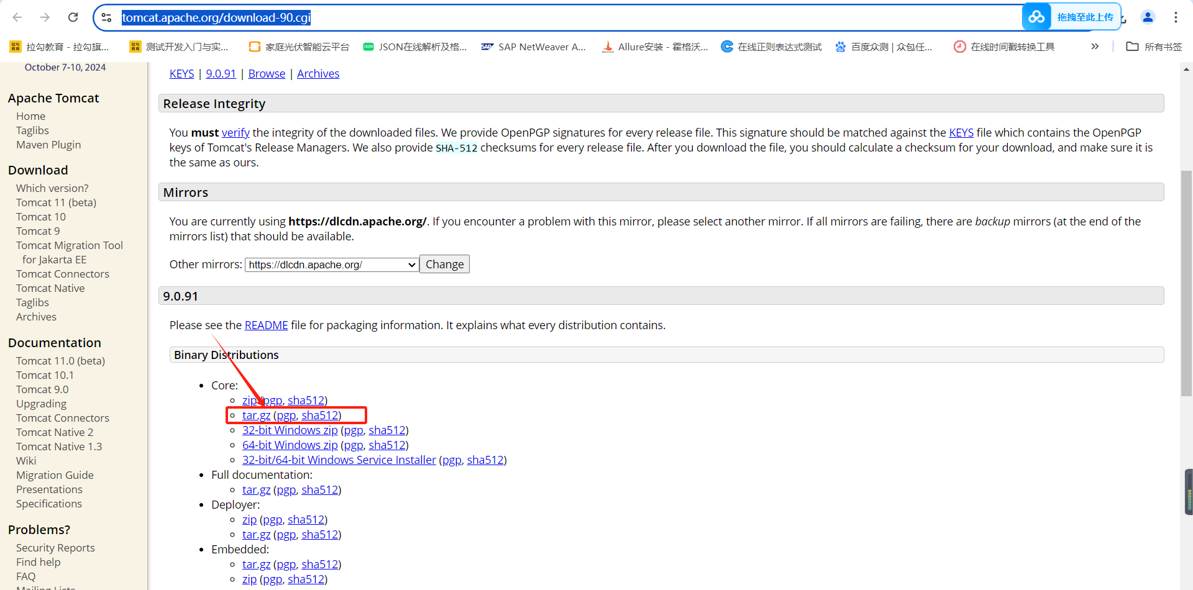This screenshot has width=1193, height=590.
Task: Open sha512 checksum for Core zip
Action: click(306, 400)
